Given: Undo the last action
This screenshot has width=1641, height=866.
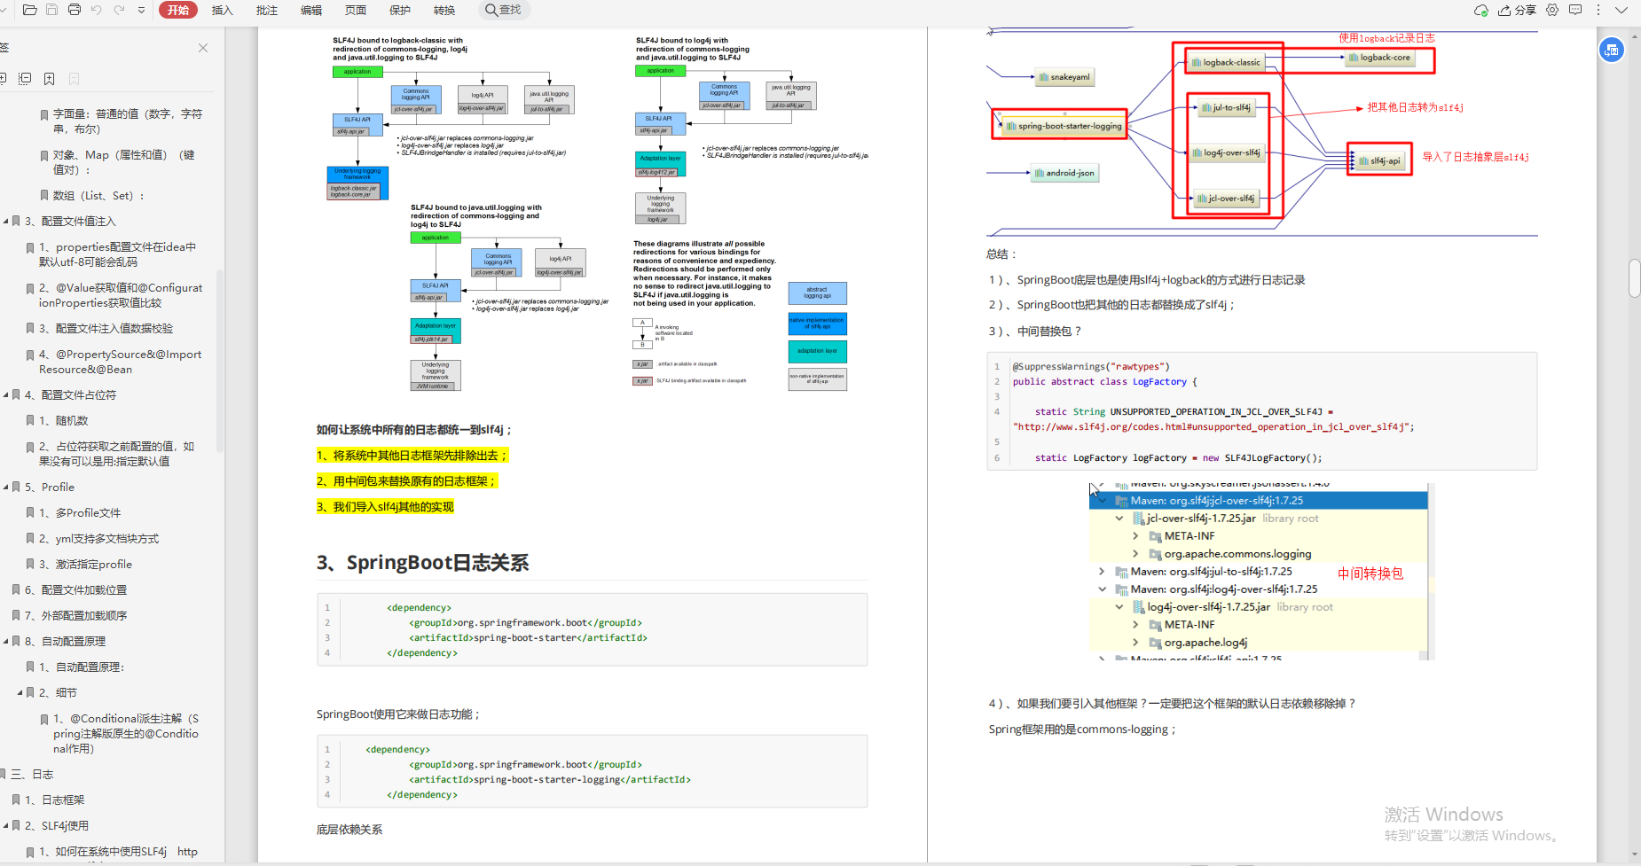Looking at the screenshot, I should [x=97, y=10].
